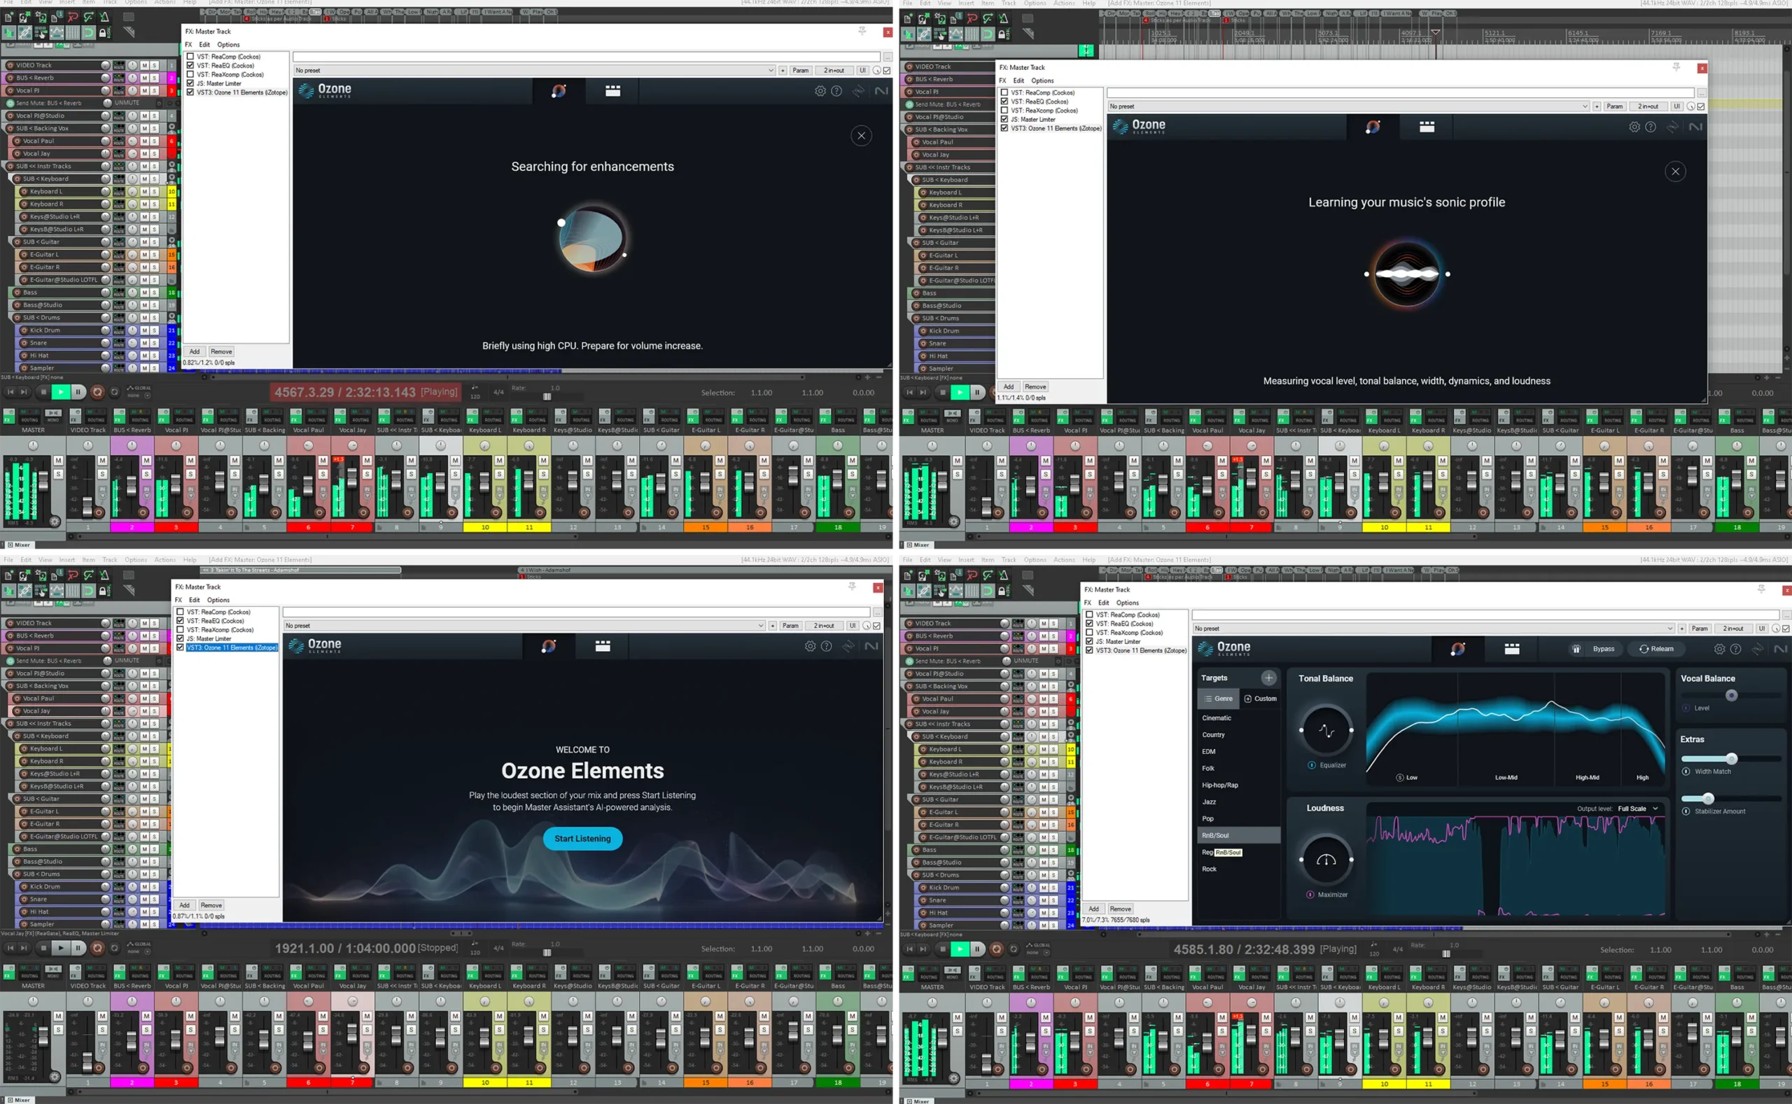Click FX comment field in Welcome screenshot
Viewport: 1792px width, 1104px height.
pos(577,612)
